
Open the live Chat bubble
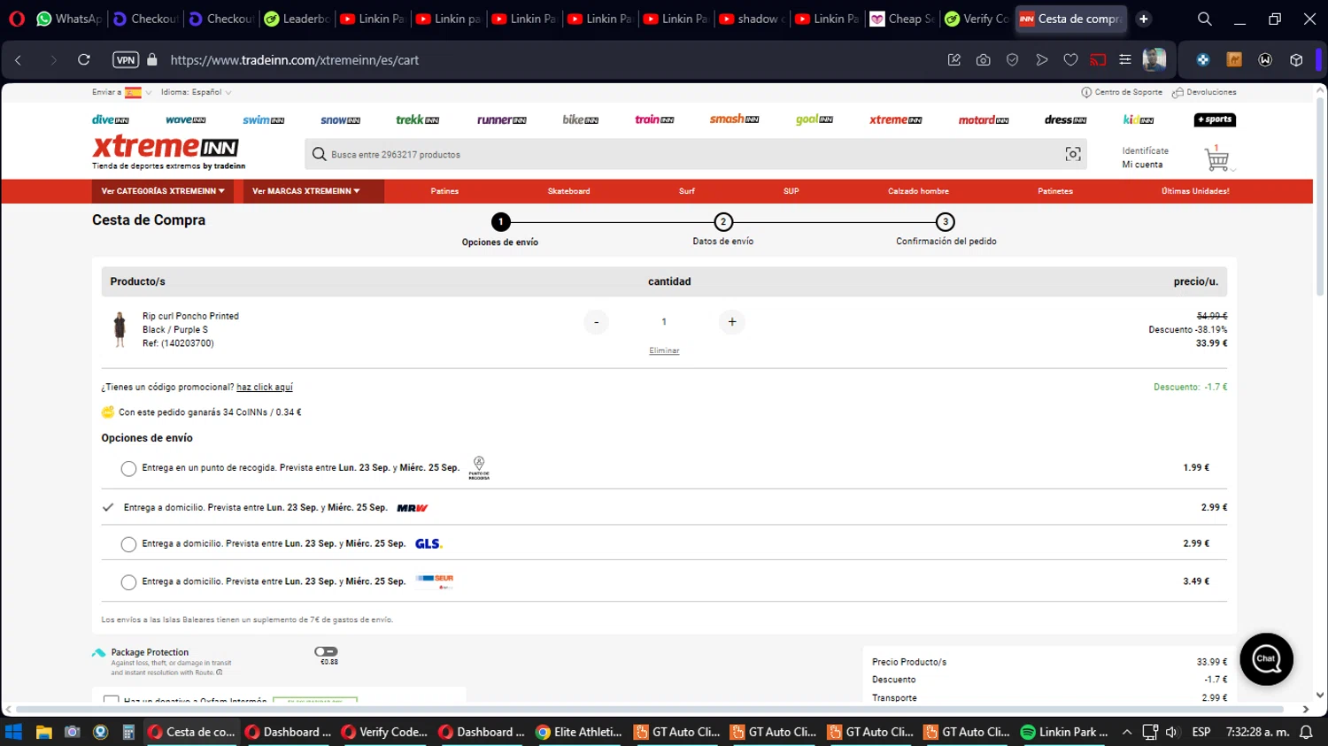(x=1266, y=659)
